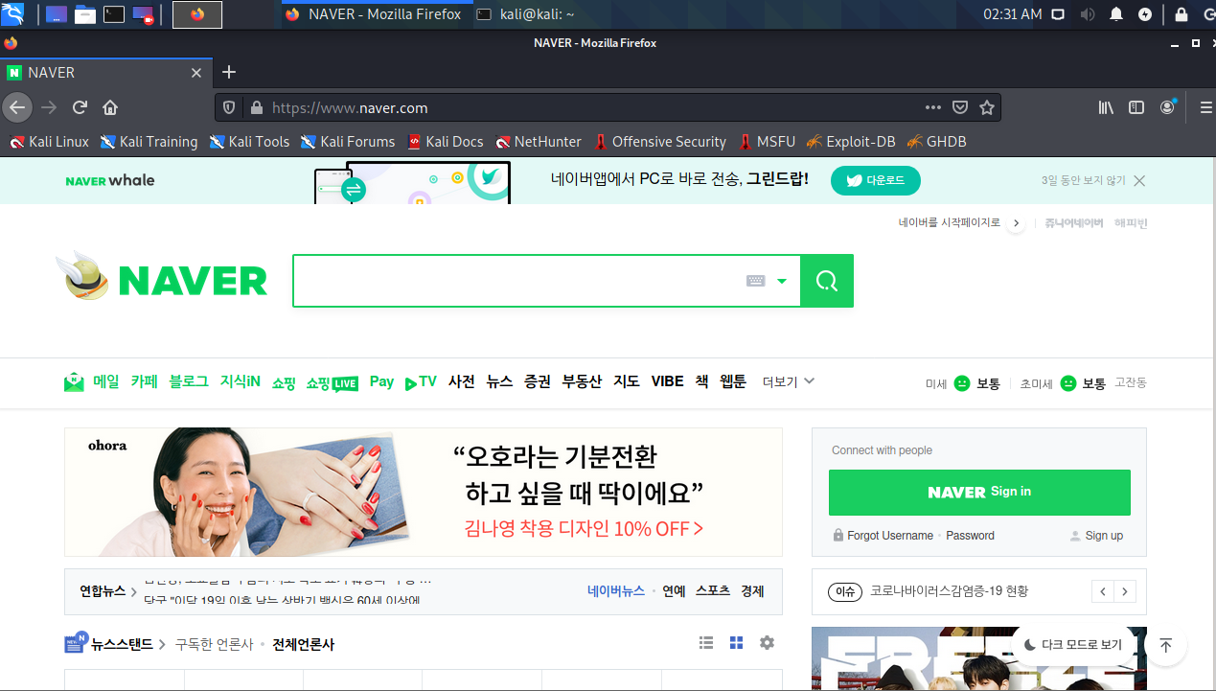Click the scroll-to-top arrow button

point(1165,645)
